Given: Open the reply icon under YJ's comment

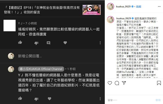Looking at the screenshot, I should click(48, 43).
